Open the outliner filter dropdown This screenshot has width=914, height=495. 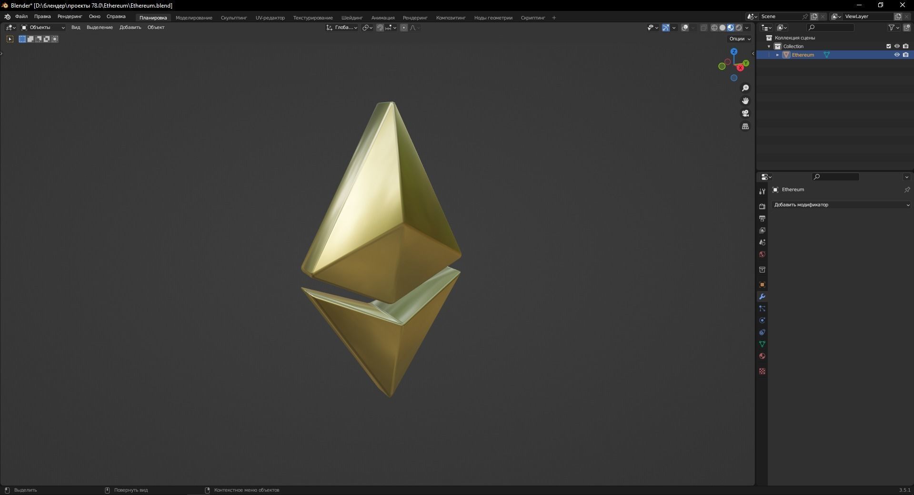893,28
